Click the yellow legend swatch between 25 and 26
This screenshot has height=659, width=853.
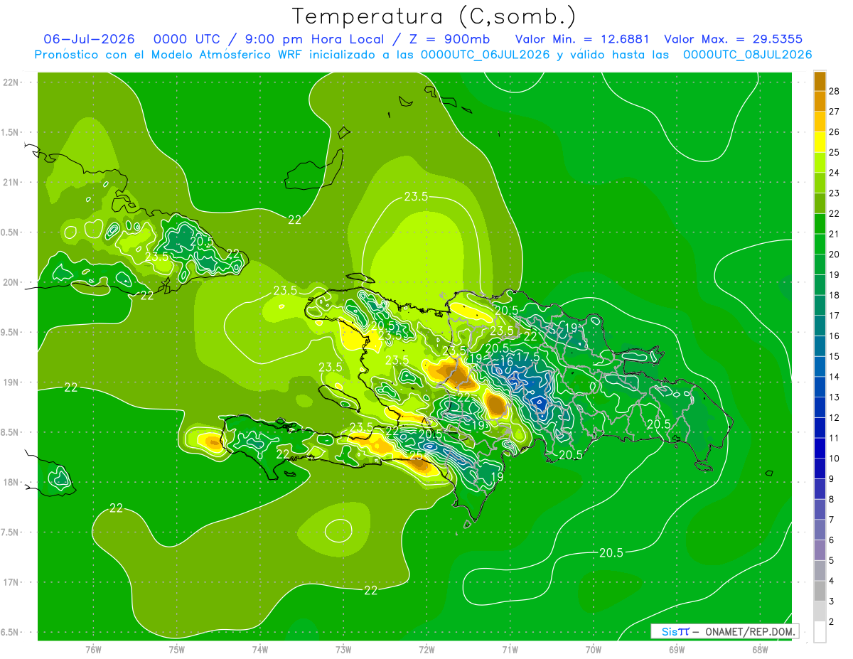[x=820, y=141]
